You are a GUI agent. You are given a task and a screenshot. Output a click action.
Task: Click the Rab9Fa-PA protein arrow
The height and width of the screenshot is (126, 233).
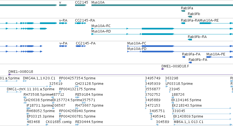click(x=183, y=57)
